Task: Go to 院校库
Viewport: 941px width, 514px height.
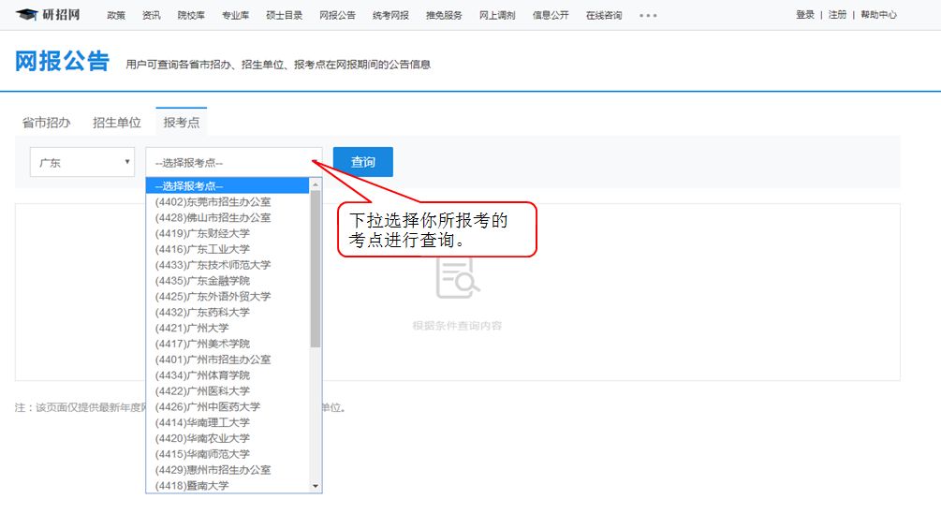Action: 191,15
